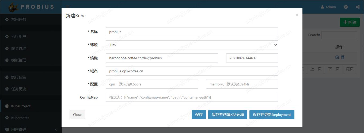The width and height of the screenshot is (364, 133).
Task: Open the KubeProject sidebar item
Action: [21, 106]
